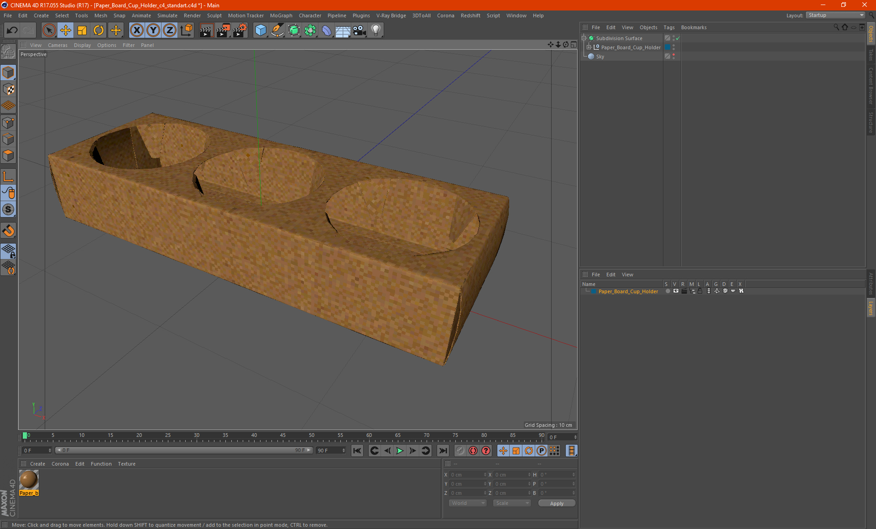Click Locked Workplane icon
This screenshot has height=529, width=876.
tap(8, 251)
